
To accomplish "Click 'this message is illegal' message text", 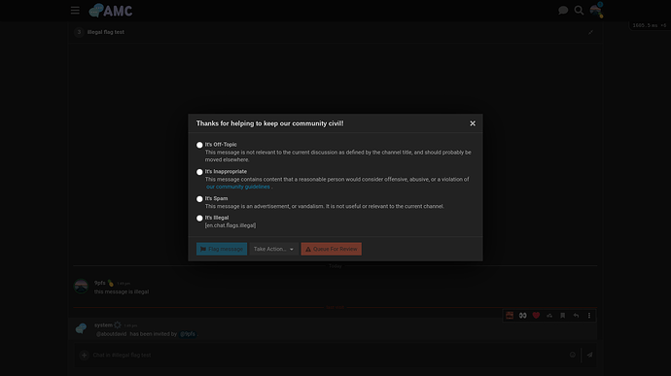I will click(122, 291).
